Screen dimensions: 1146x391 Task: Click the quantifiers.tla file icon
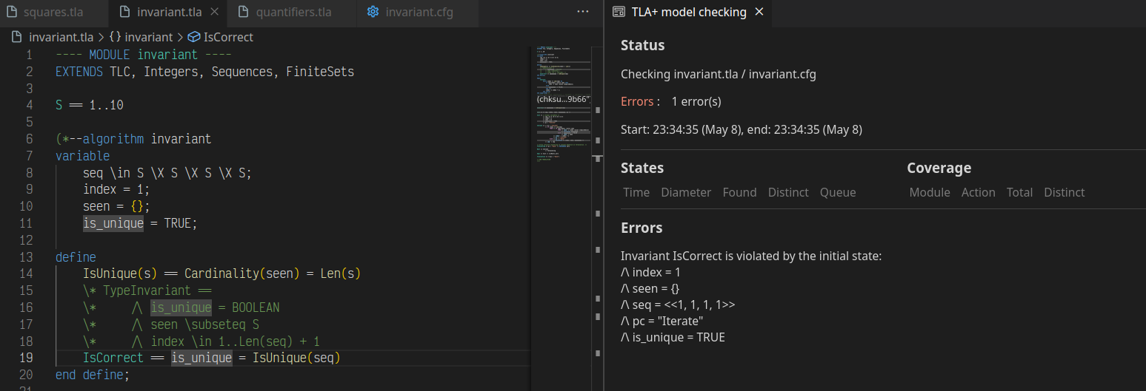243,13
